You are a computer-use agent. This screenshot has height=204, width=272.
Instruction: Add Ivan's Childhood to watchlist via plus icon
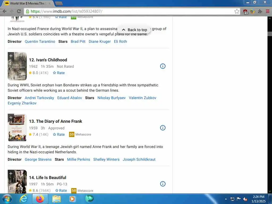[11, 56]
